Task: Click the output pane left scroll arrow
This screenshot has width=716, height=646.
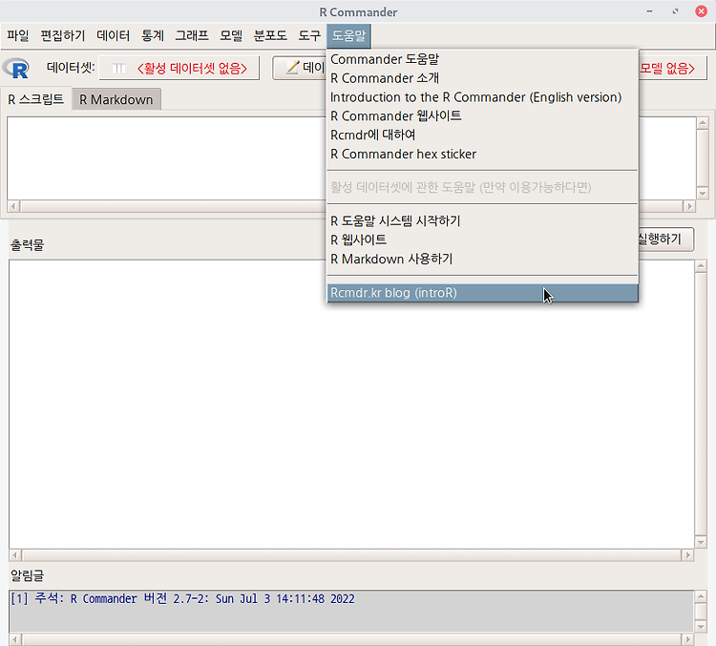Action: pos(14,555)
